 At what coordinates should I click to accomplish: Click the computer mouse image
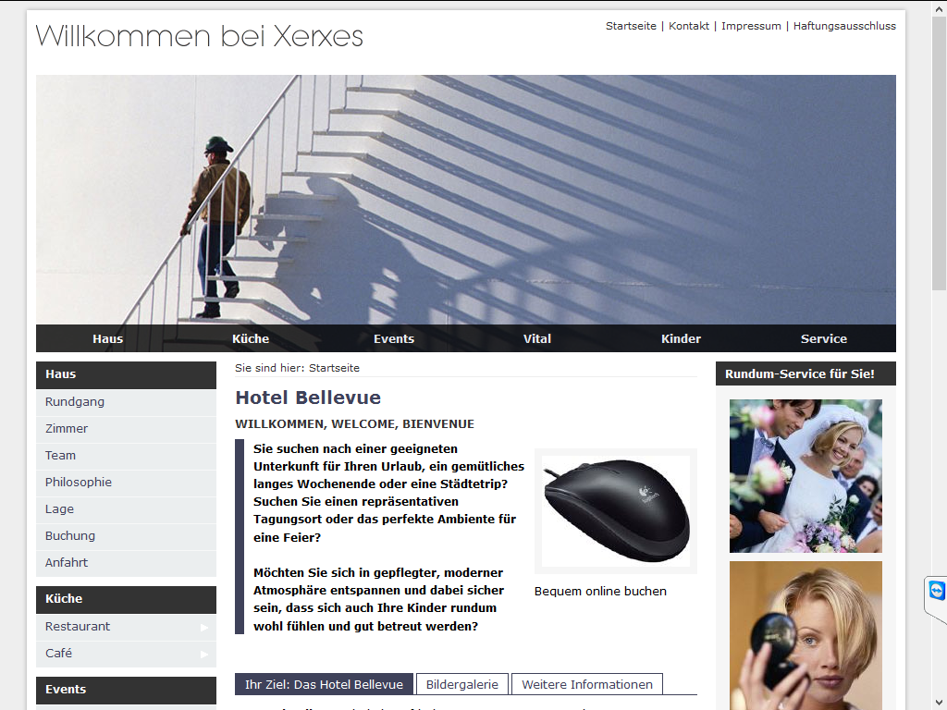pyautogui.click(x=616, y=510)
